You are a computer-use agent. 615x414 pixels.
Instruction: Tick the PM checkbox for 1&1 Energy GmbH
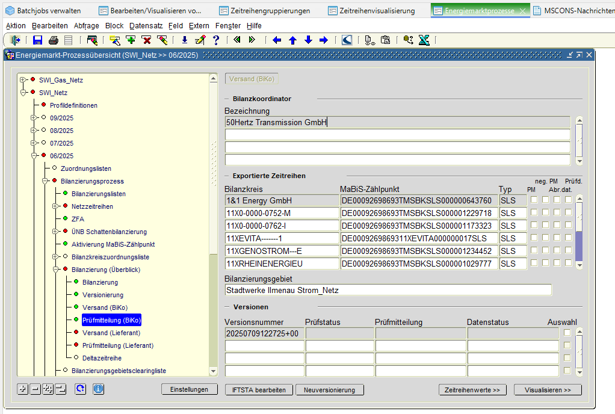pos(534,200)
